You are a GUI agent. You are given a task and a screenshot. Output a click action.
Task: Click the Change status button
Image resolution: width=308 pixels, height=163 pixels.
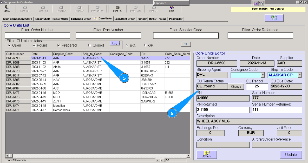pos(236,87)
